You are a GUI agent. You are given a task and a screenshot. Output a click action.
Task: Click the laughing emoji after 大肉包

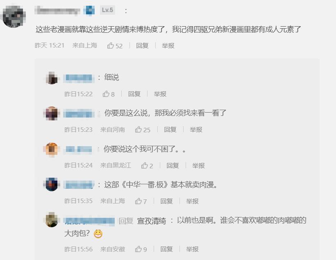(x=98, y=234)
